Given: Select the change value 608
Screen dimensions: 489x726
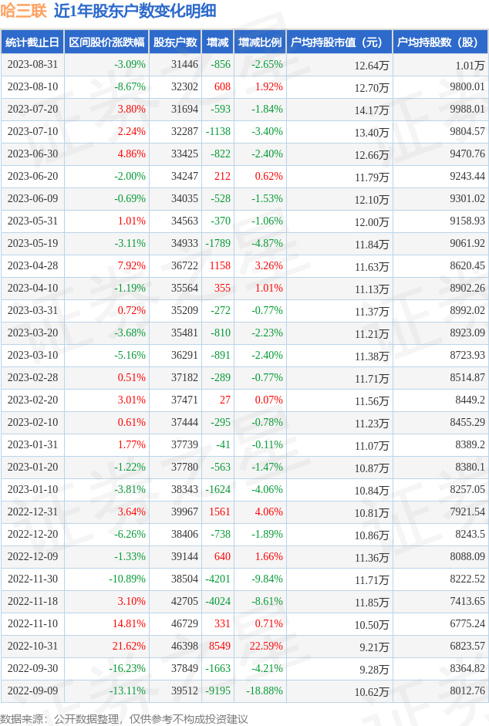Looking at the screenshot, I should tap(222, 86).
